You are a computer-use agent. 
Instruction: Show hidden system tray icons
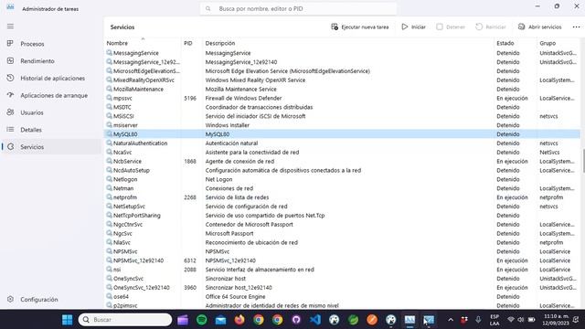451,320
